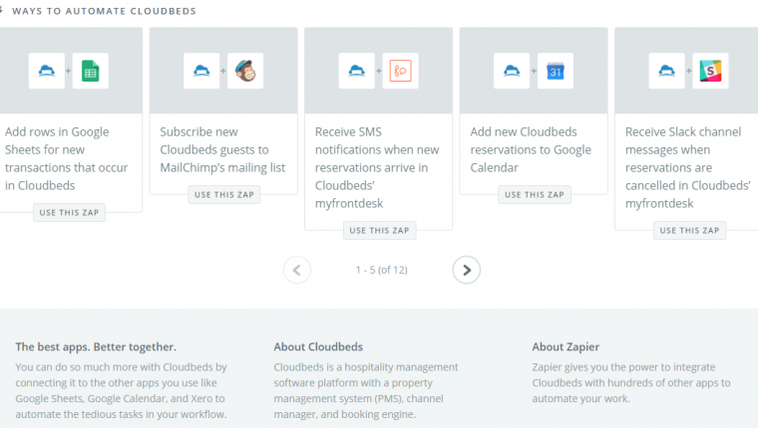Use the SMS notifications zap
This screenshot has height=428, width=758.
coord(379,230)
